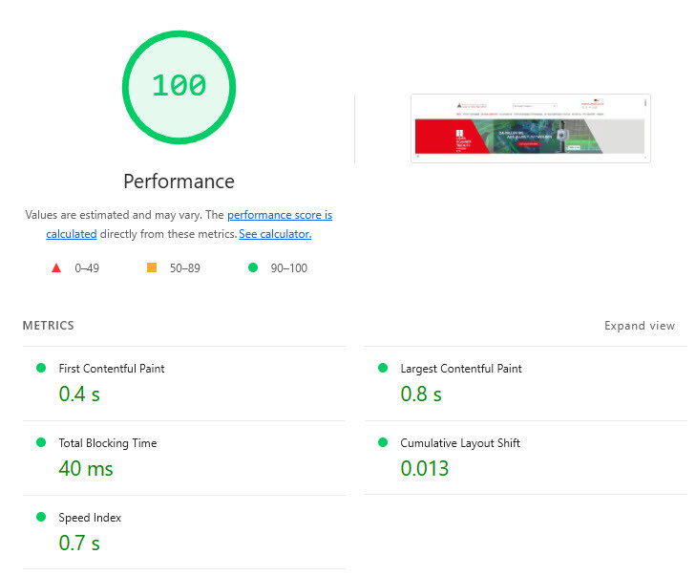Select the First Contentful Paint label

point(112,369)
